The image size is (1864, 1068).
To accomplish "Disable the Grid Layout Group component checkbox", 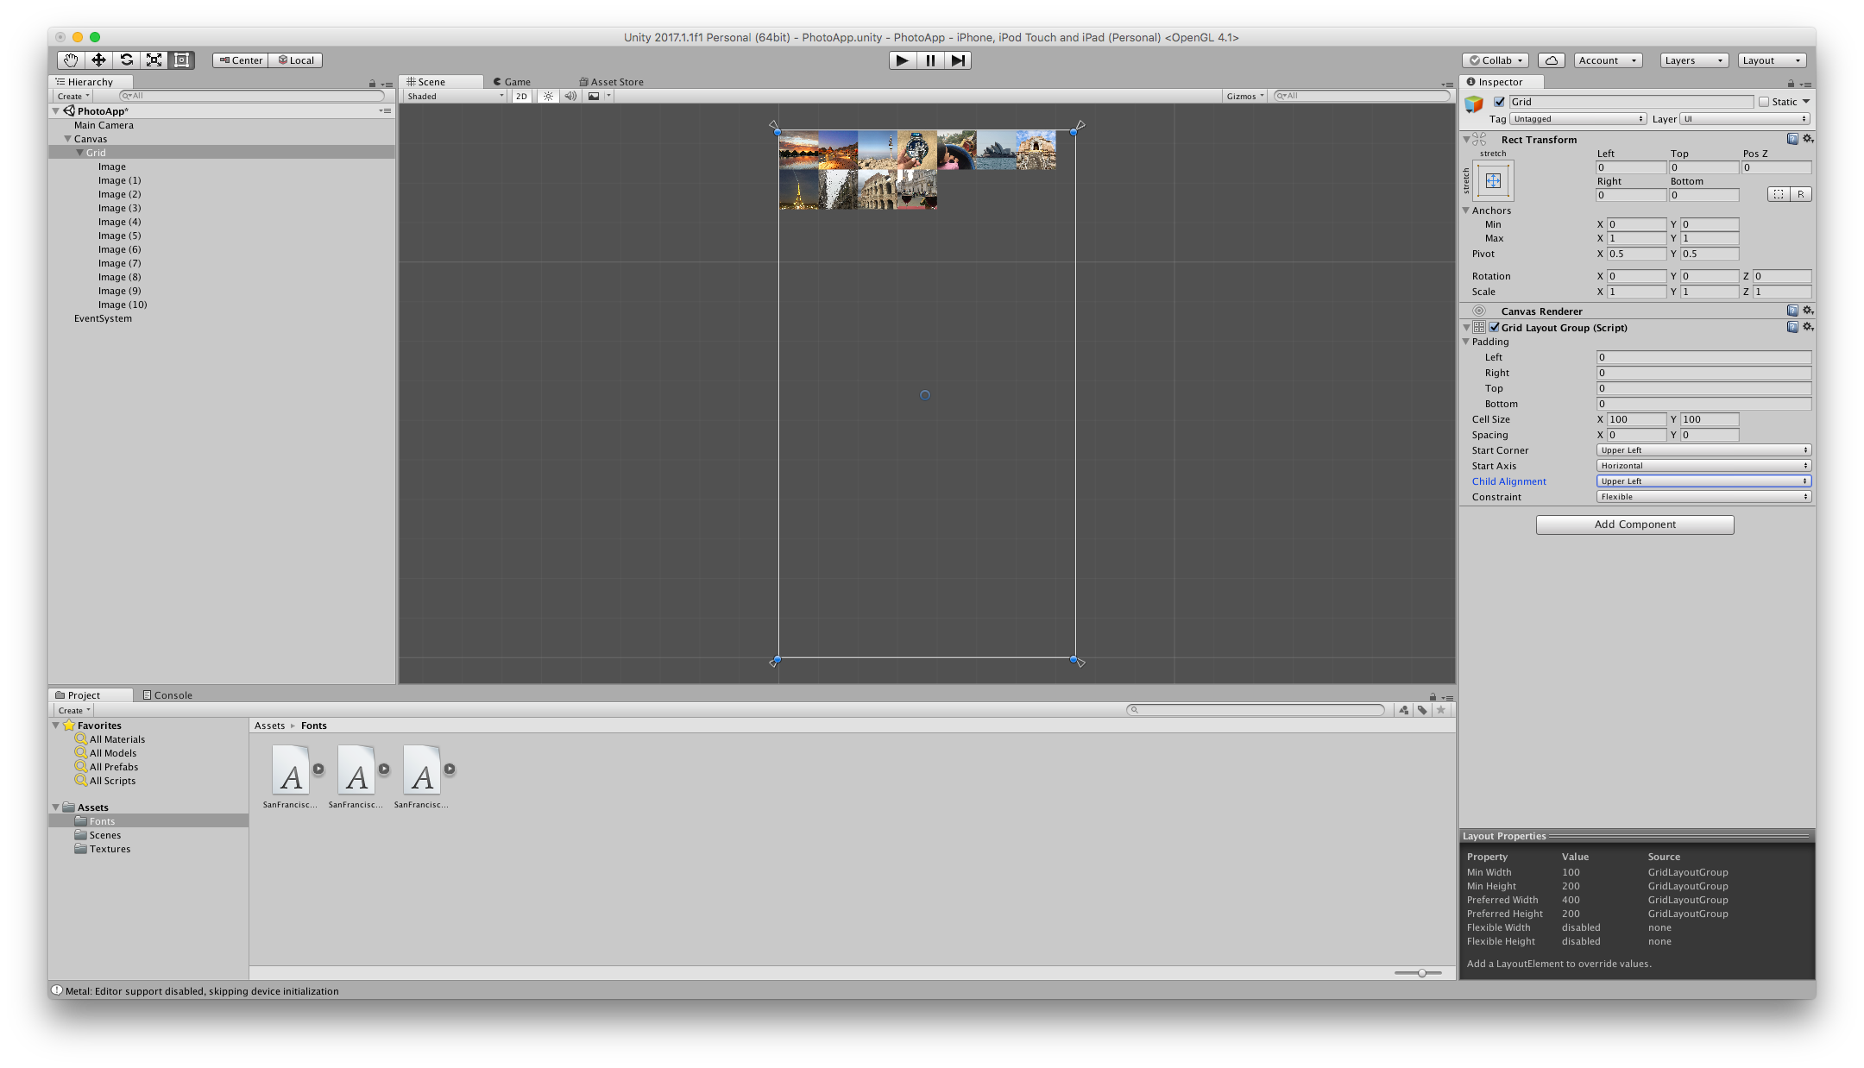I will click(1495, 328).
